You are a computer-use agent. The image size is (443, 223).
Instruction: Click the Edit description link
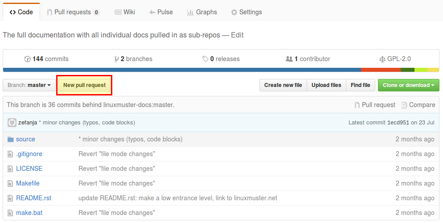[237, 35]
